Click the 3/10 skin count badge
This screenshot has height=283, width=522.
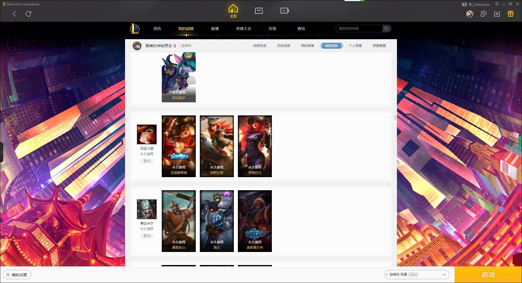tap(147, 236)
